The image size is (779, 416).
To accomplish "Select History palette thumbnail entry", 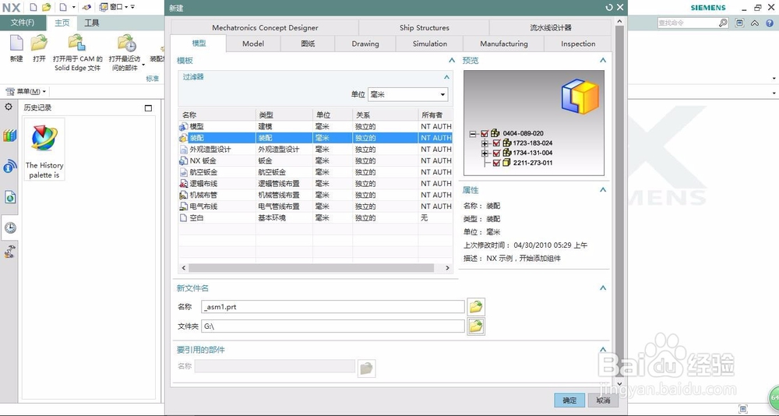I will tap(44, 149).
